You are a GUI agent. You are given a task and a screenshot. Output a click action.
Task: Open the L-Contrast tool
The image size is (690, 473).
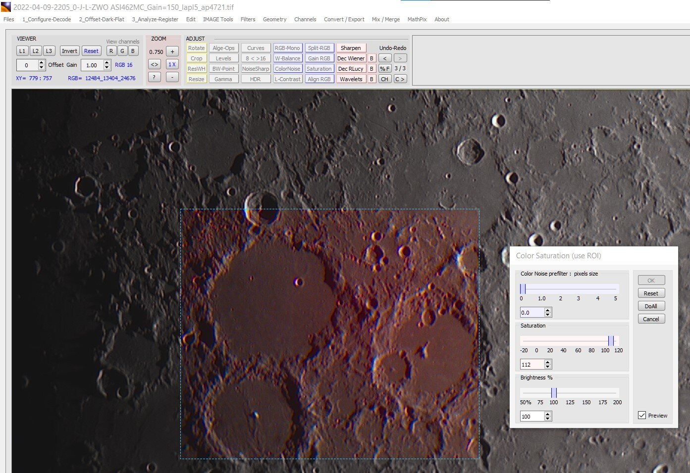click(287, 79)
